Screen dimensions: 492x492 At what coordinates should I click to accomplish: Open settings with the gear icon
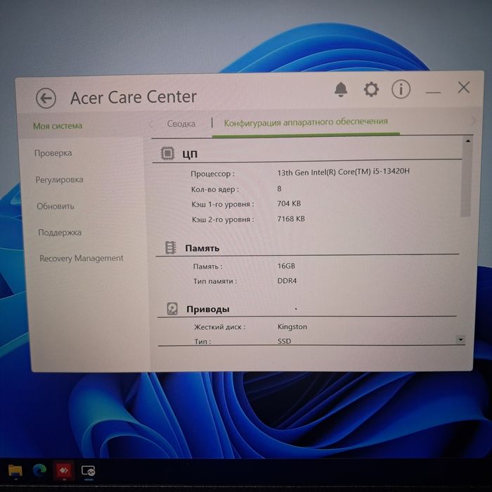(x=371, y=89)
